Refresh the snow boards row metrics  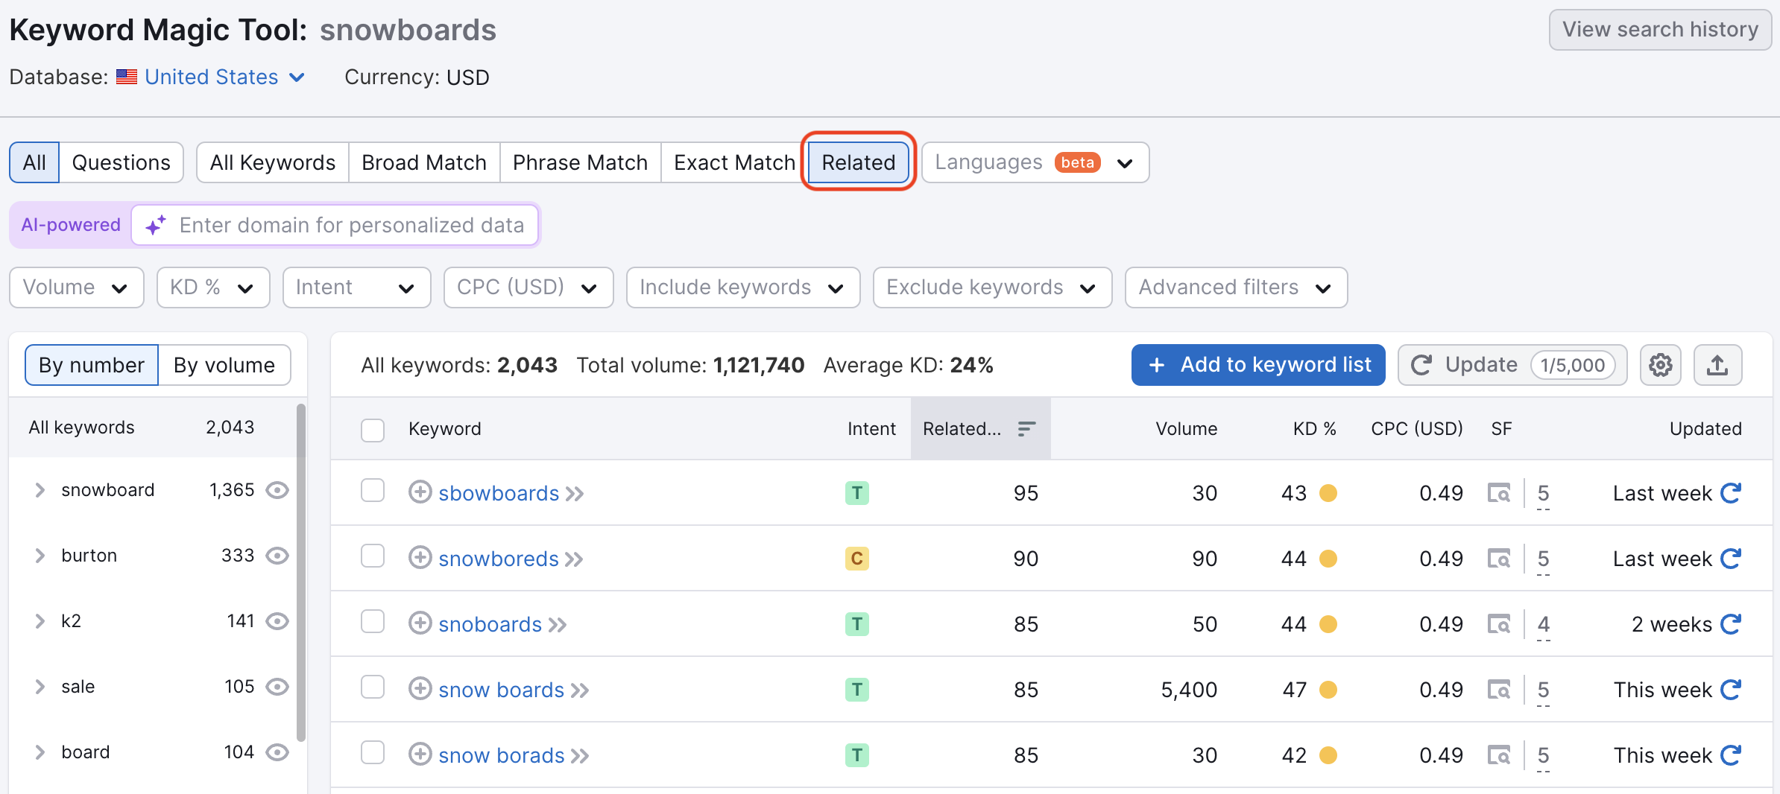tap(1731, 690)
